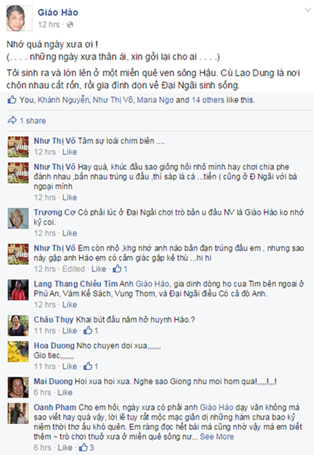
Task: Open the '1 share' link
Action: 33,120
